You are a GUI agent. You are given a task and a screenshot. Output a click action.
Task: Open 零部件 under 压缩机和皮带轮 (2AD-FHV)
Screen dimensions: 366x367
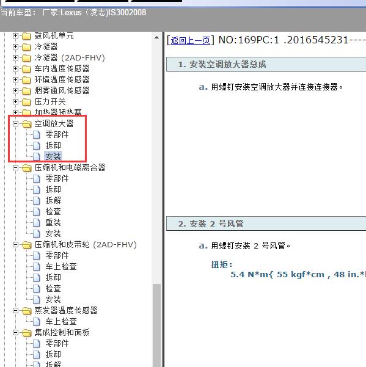click(57, 255)
